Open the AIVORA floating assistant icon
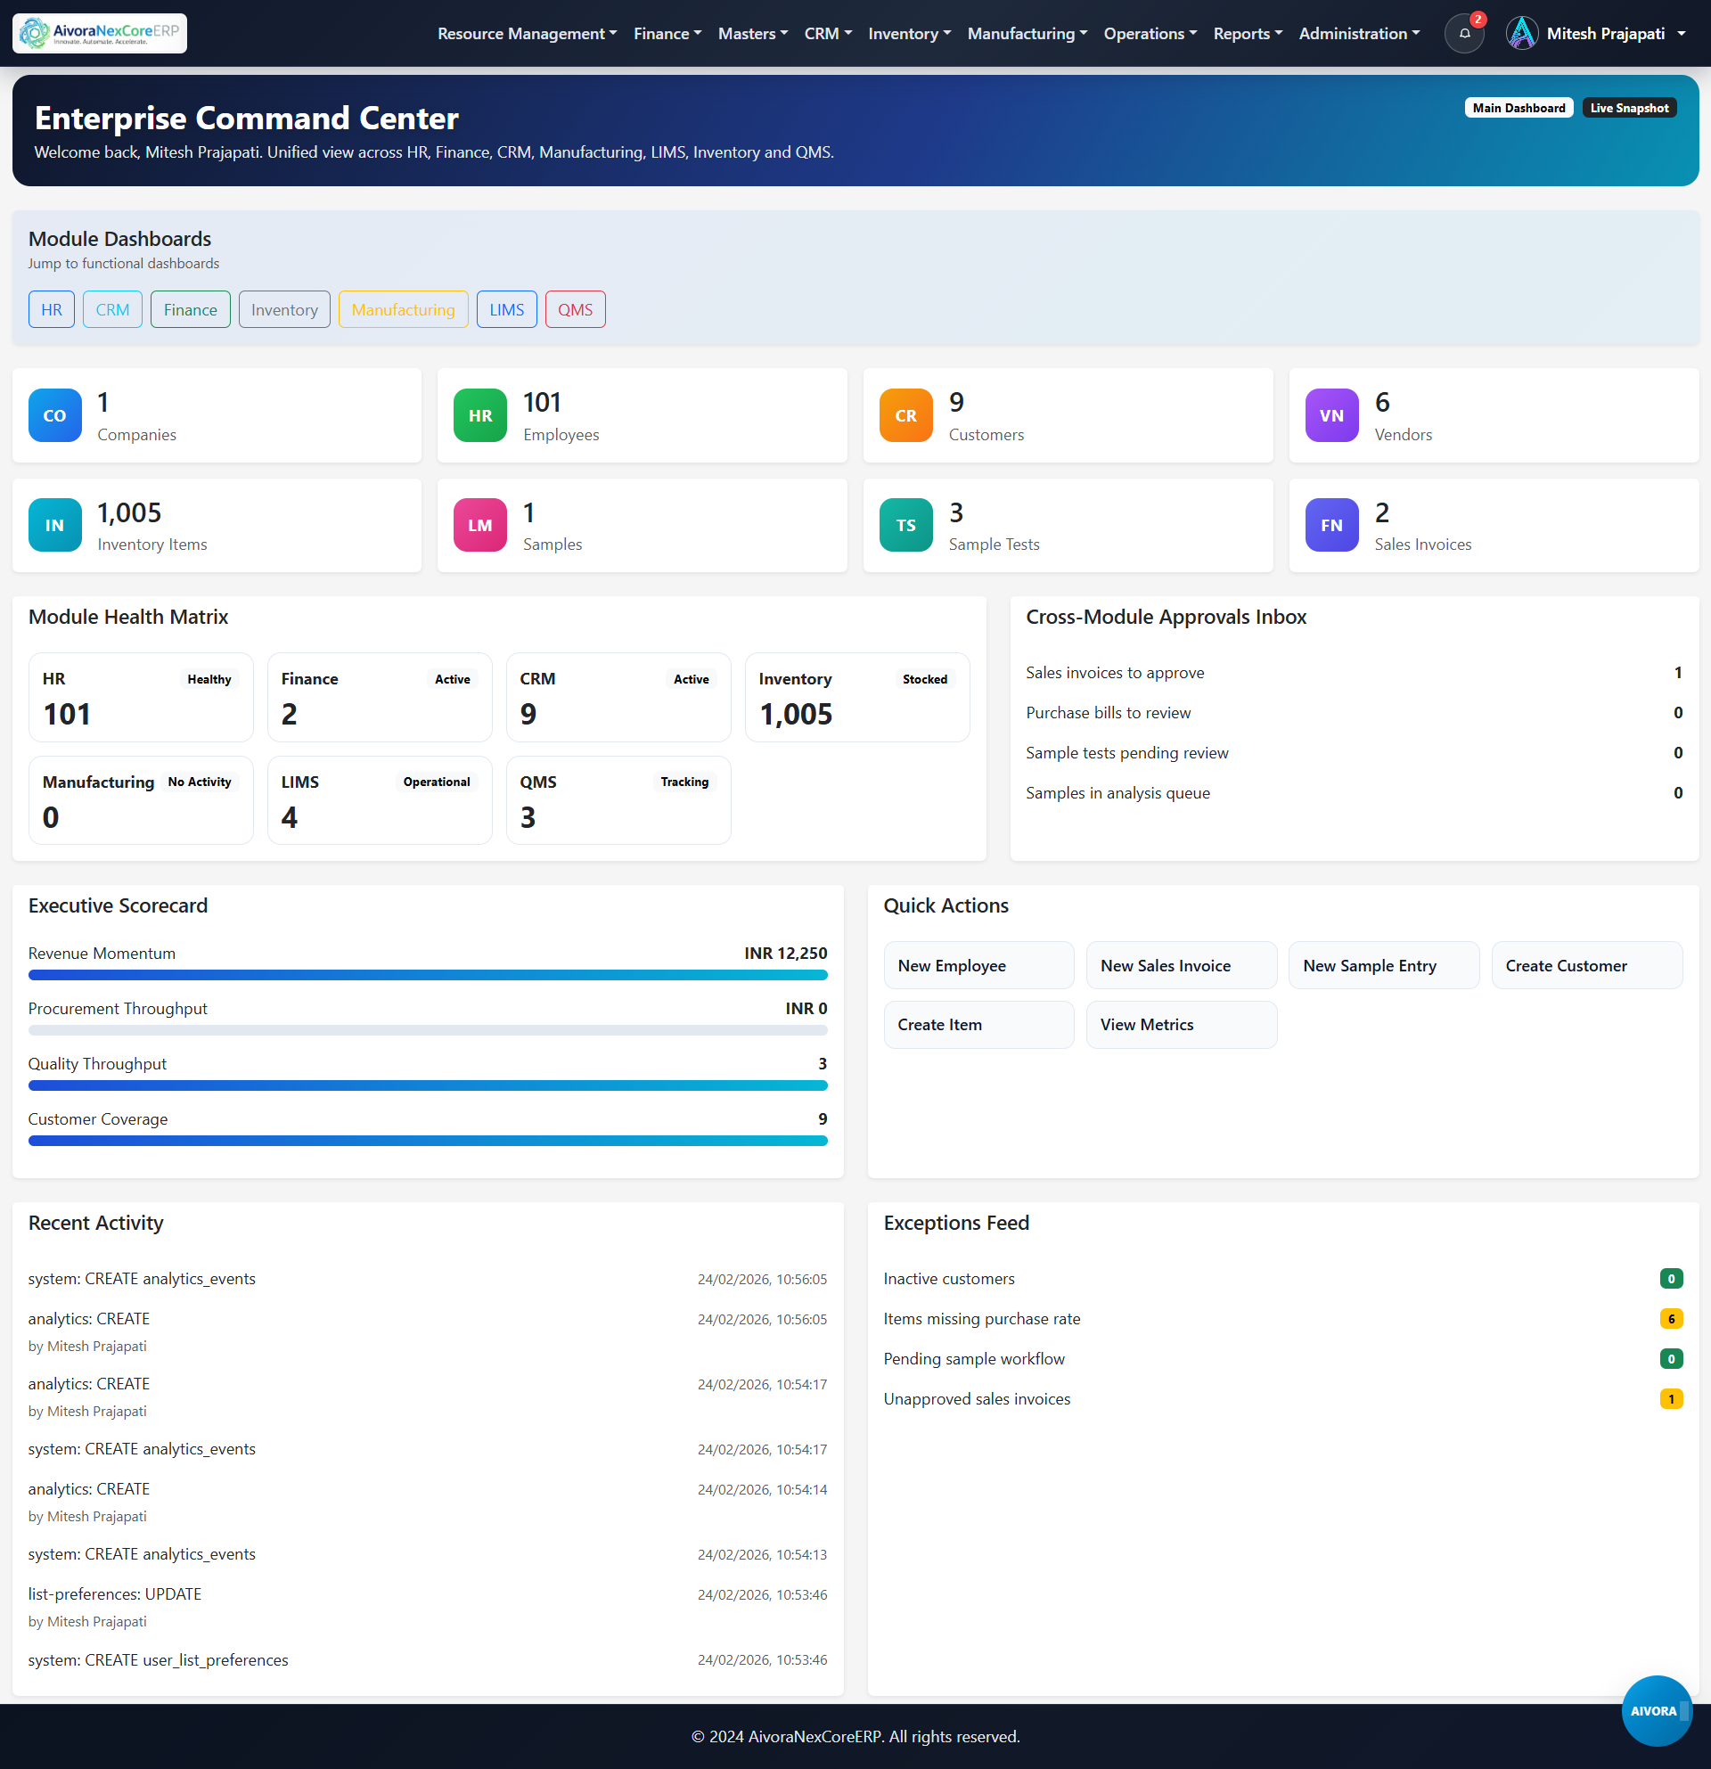The height and width of the screenshot is (1769, 1711). tap(1656, 1710)
